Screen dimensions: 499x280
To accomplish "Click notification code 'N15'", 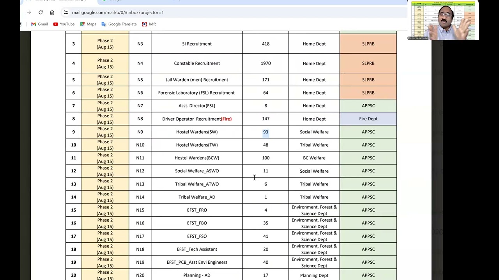I will pos(140,210).
